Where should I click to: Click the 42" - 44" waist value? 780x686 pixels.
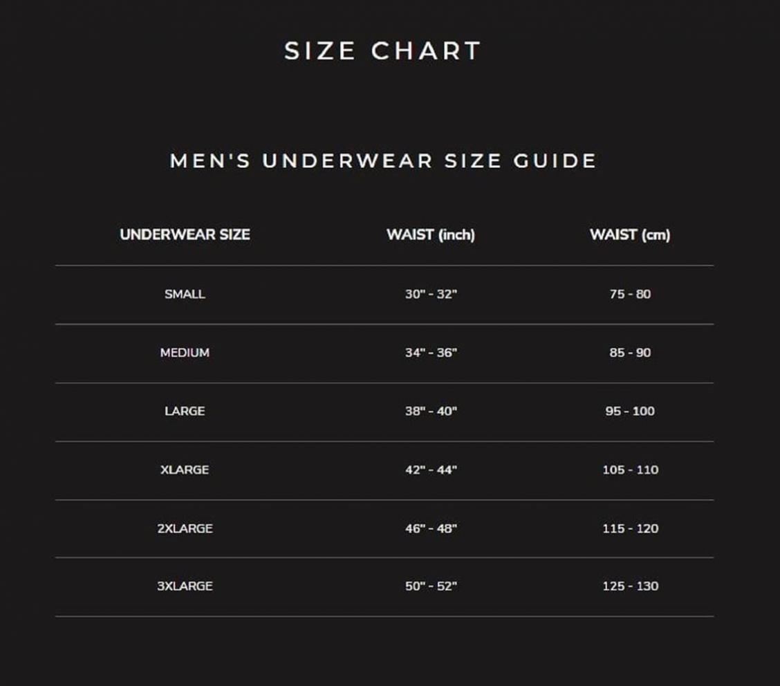[x=431, y=470]
